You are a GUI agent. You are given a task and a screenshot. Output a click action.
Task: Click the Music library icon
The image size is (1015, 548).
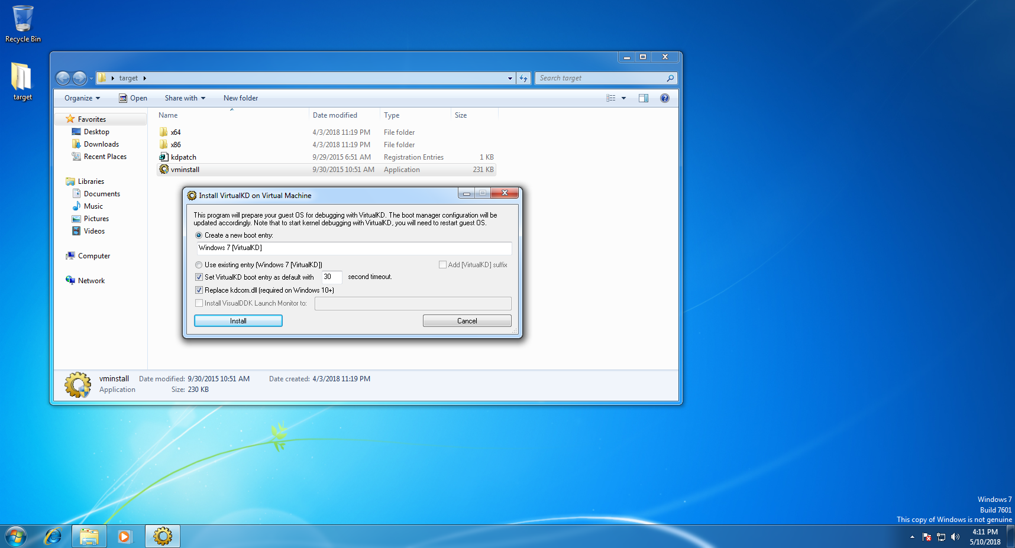tap(76, 206)
